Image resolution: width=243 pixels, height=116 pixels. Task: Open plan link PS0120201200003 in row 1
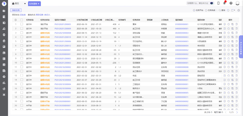(x=63, y=24)
